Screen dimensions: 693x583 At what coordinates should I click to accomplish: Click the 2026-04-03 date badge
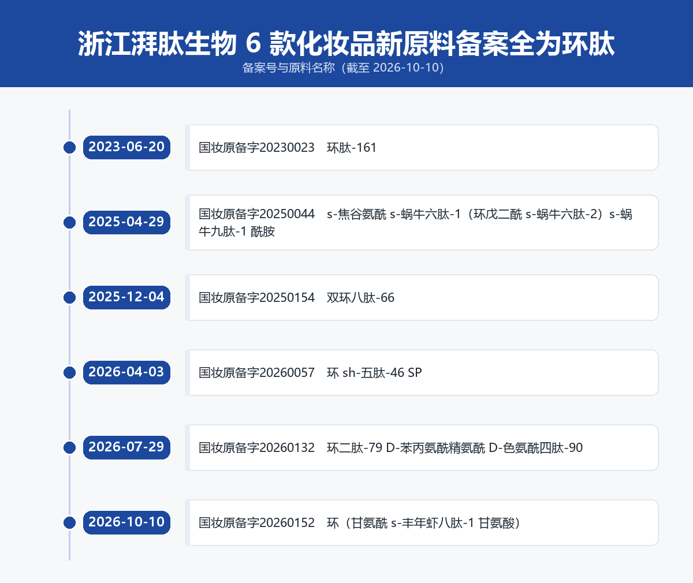[126, 372]
